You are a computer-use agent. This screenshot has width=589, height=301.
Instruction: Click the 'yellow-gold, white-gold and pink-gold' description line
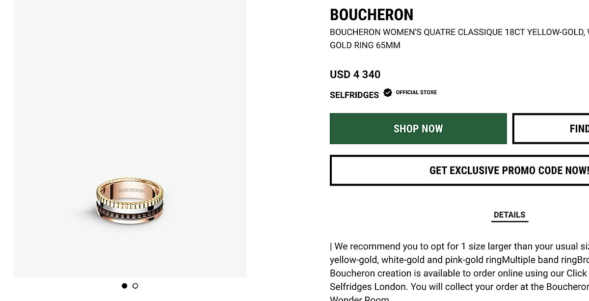(459, 260)
